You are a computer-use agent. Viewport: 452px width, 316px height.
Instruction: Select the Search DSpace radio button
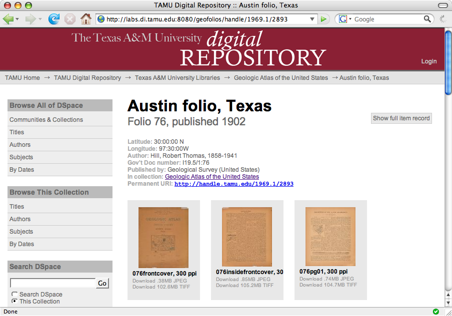pyautogui.click(x=14, y=294)
